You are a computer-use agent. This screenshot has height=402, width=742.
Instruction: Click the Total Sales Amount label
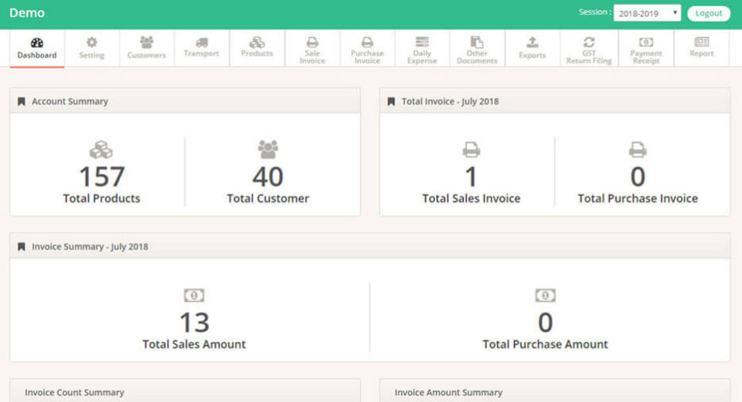[x=194, y=344]
